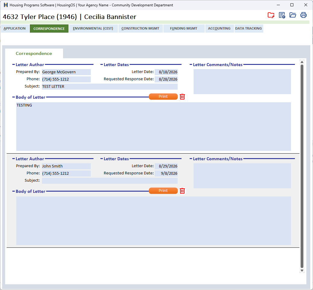The image size is (313, 290).
Task: Click the add new record icon
Action: (x=282, y=15)
